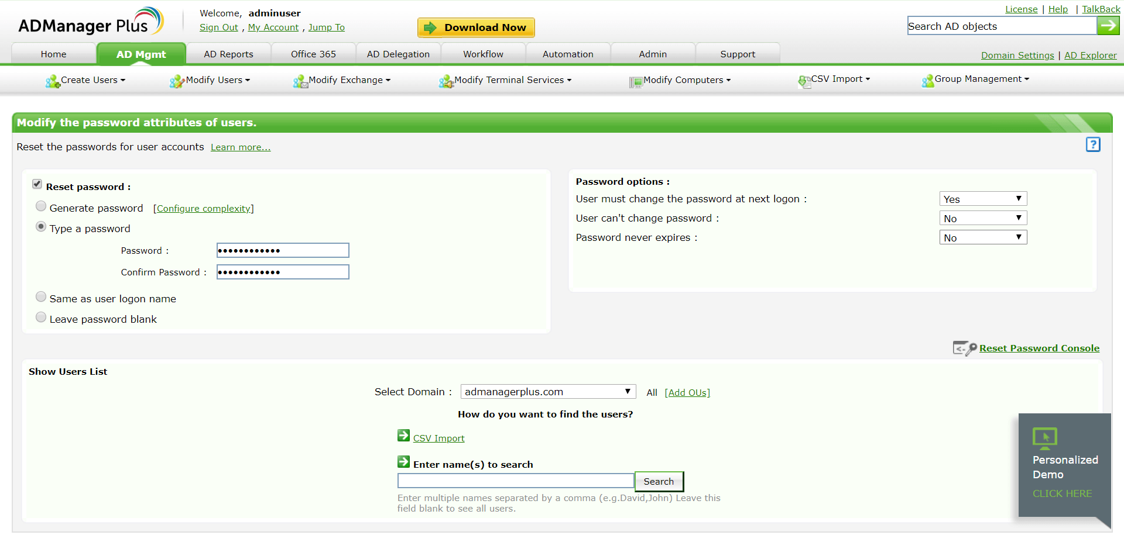
Task: Click the CSV Import link in users list
Action: (x=438, y=438)
